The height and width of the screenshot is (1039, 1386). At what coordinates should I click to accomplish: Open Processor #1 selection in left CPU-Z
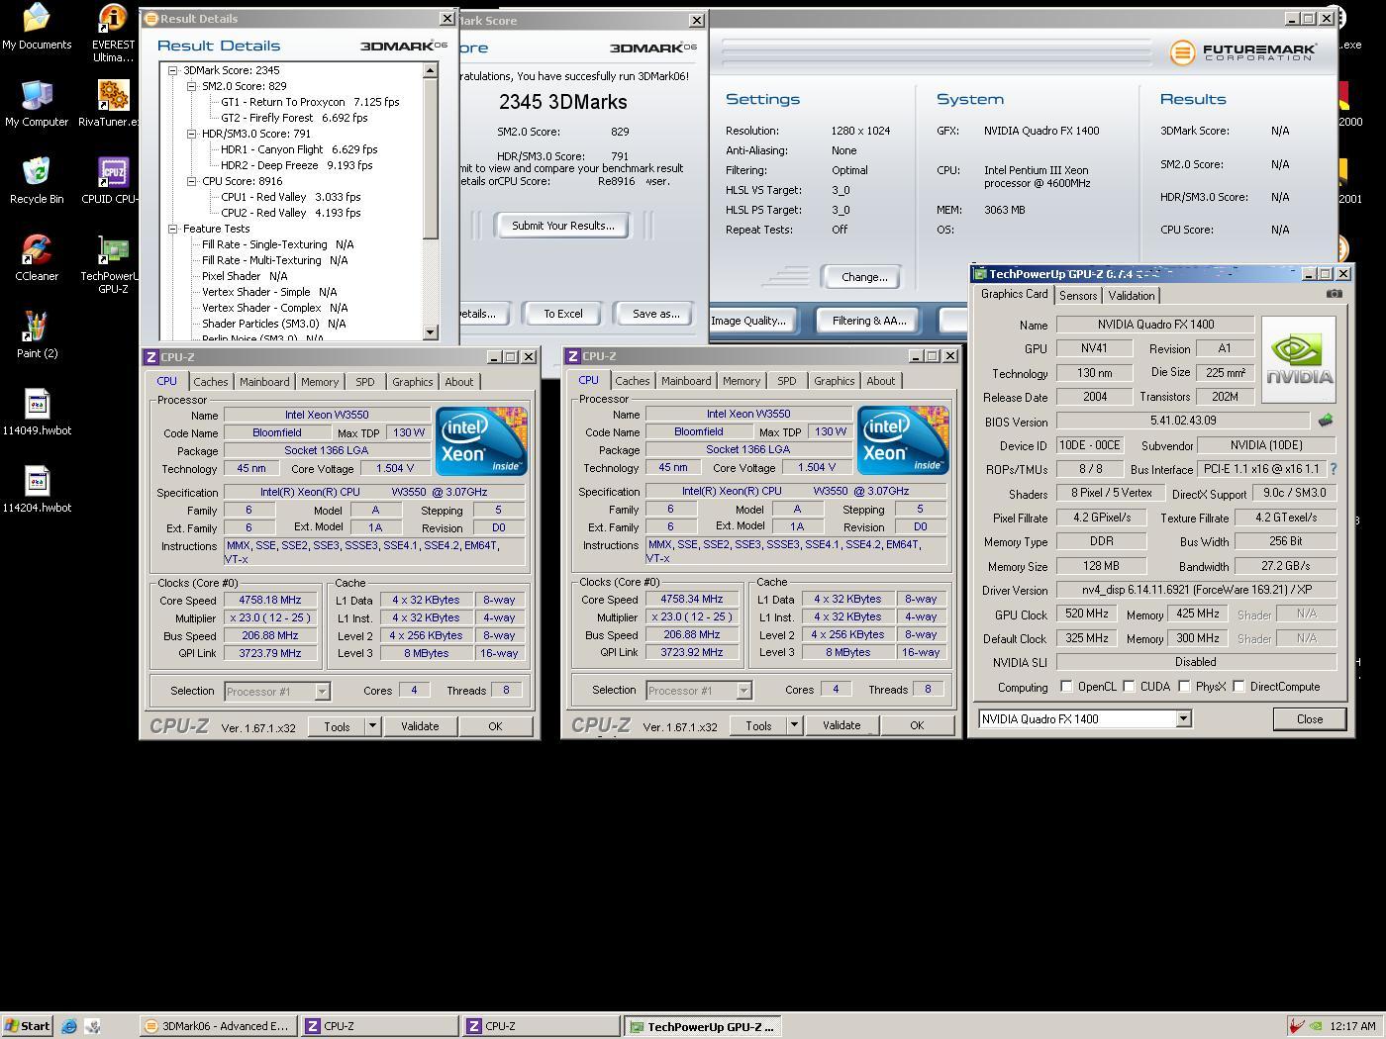click(277, 691)
